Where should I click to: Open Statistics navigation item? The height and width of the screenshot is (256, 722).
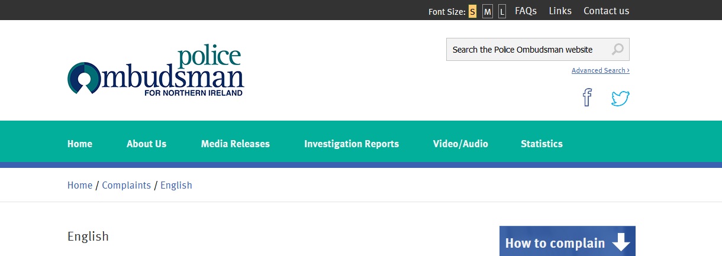[x=541, y=144]
